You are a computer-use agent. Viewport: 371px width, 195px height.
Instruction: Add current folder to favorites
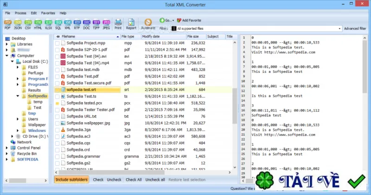[189, 20]
